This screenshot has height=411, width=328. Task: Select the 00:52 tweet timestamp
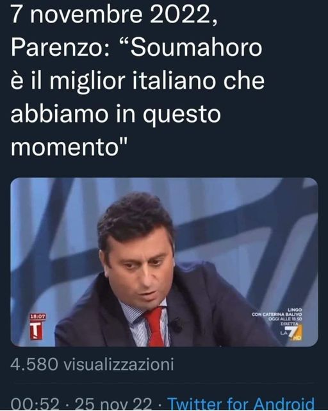point(35,404)
